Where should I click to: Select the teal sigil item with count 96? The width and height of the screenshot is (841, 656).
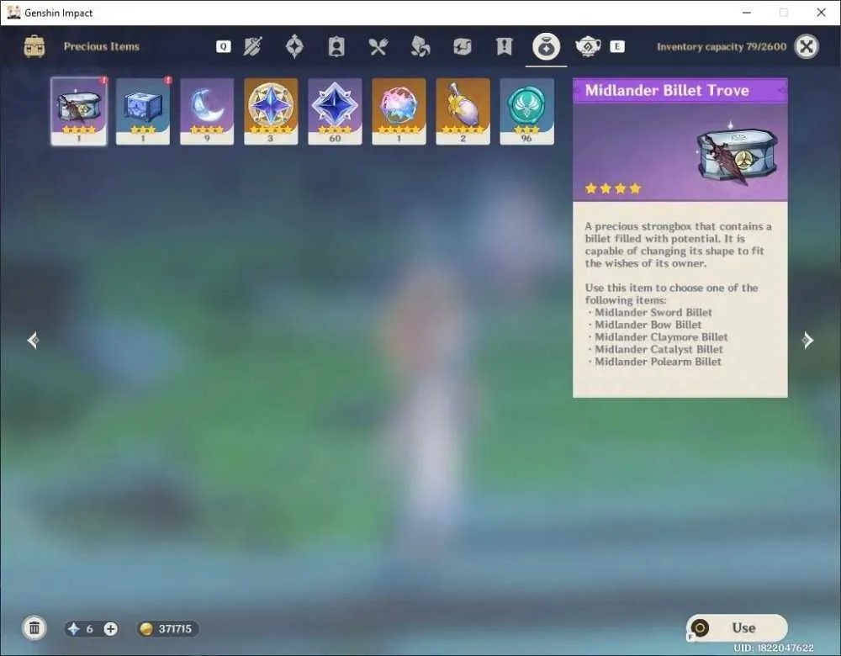(526, 111)
